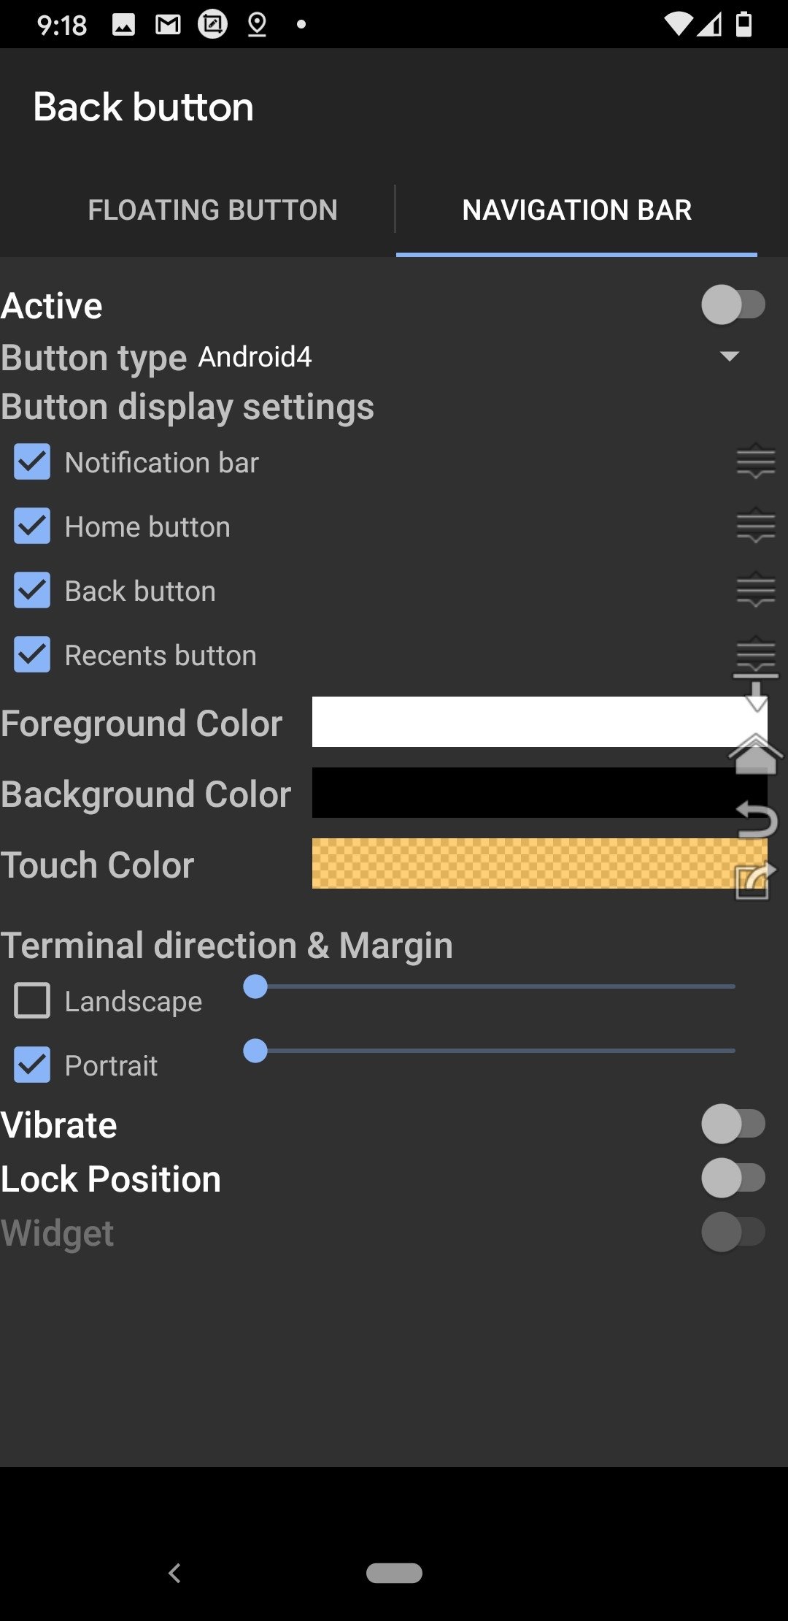Tap the system home pill
The image size is (788, 1621).
394,1573
